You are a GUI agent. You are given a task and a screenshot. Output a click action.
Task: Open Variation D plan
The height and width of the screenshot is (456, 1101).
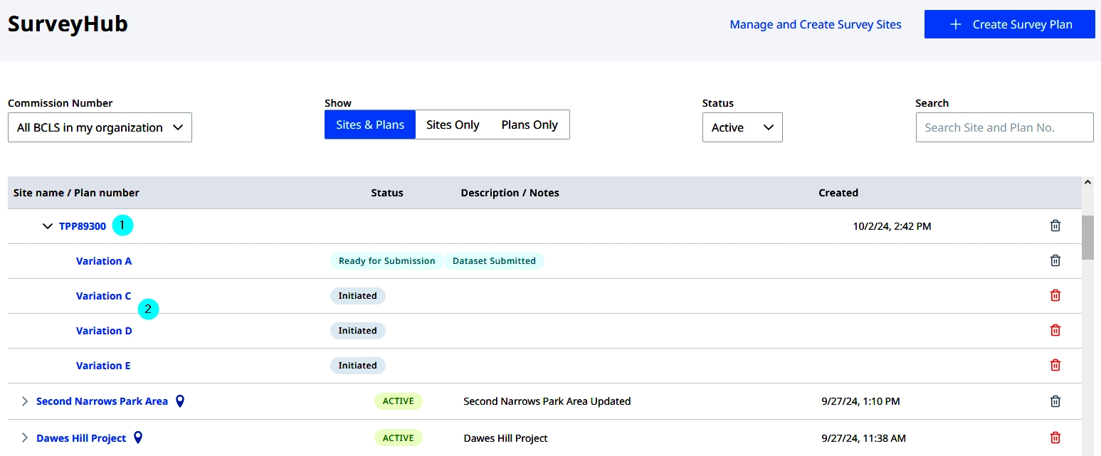pos(104,331)
